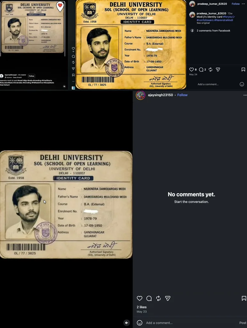
Task: Bookmark the pradeep_kumar_62620 post
Action: [x=243, y=70]
